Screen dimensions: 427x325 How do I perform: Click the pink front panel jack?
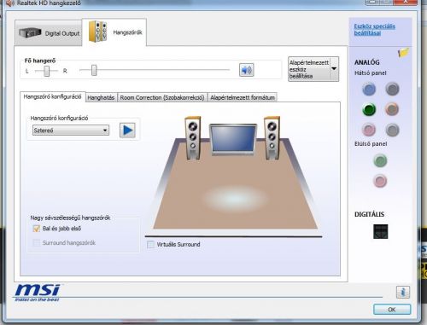tap(380, 181)
